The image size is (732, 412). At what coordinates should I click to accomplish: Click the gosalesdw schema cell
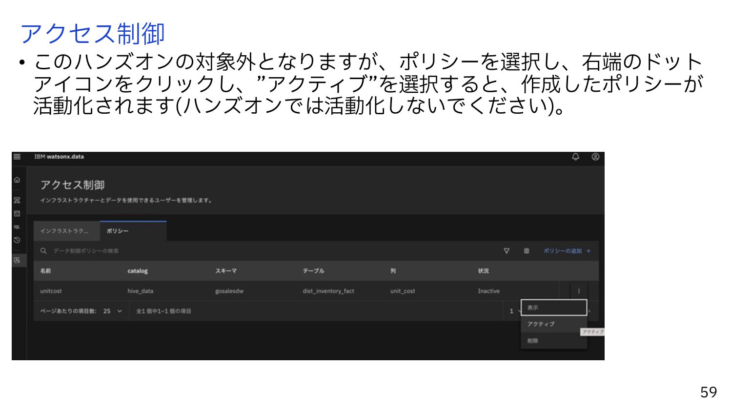(229, 291)
